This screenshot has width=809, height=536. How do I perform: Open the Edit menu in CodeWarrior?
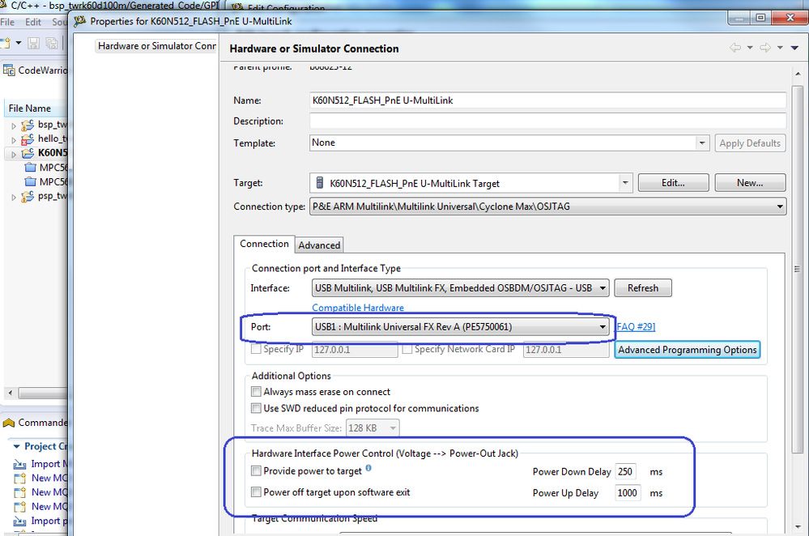(x=33, y=22)
